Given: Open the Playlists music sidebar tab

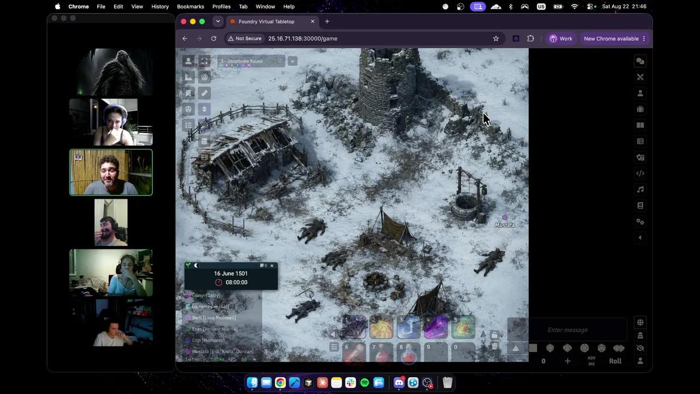Looking at the screenshot, I should click(640, 189).
